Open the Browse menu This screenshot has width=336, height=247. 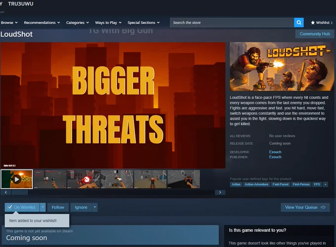click(x=9, y=23)
